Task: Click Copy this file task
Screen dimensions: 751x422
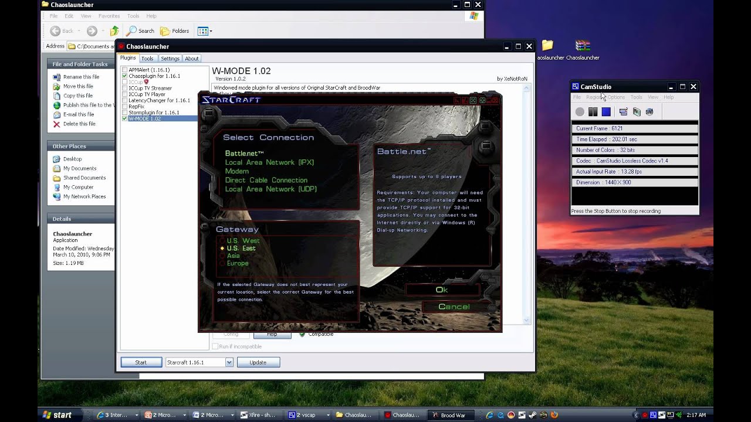Action: pyautogui.click(x=73, y=96)
